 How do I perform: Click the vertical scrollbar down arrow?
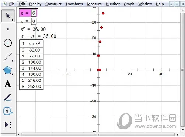pos(182,130)
